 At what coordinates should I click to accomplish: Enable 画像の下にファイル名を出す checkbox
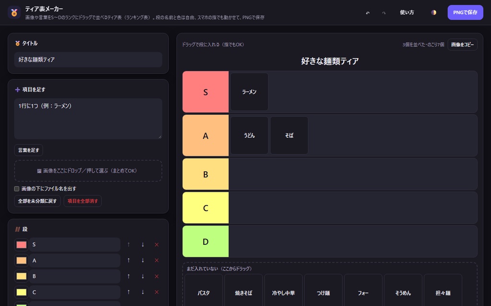[17, 188]
